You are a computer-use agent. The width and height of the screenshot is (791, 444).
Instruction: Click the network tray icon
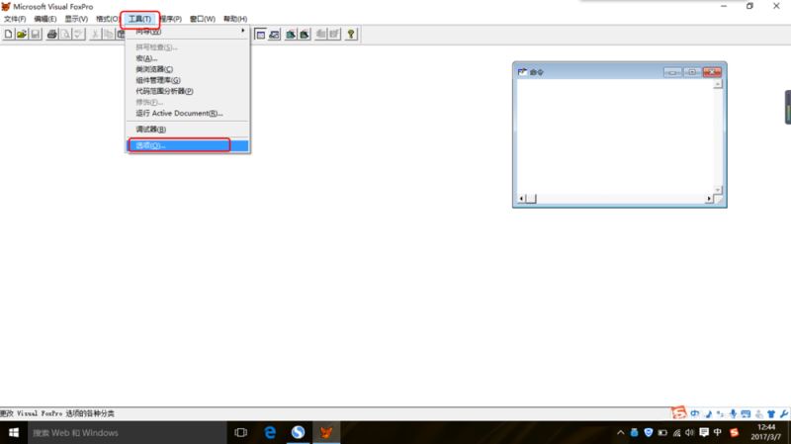point(676,432)
